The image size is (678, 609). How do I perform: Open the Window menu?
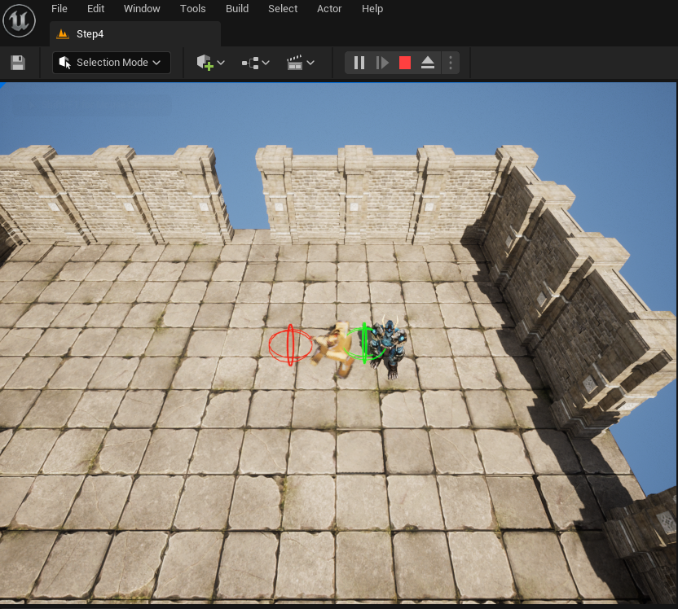(142, 9)
